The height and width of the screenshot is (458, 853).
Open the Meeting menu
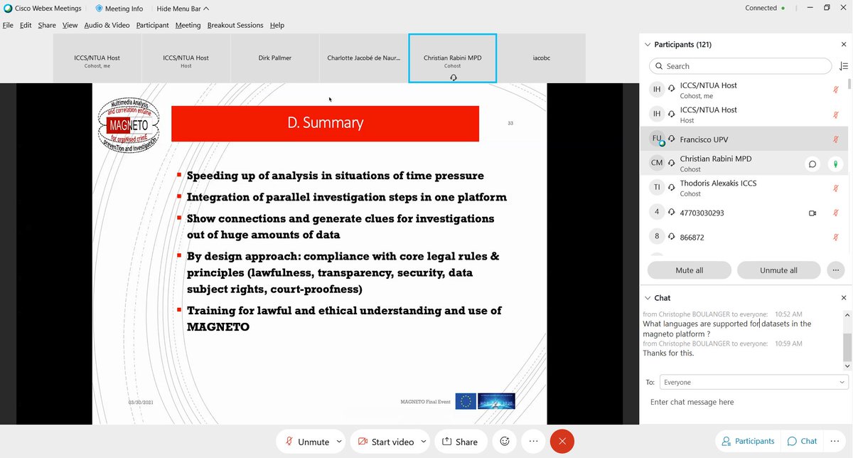click(x=188, y=25)
